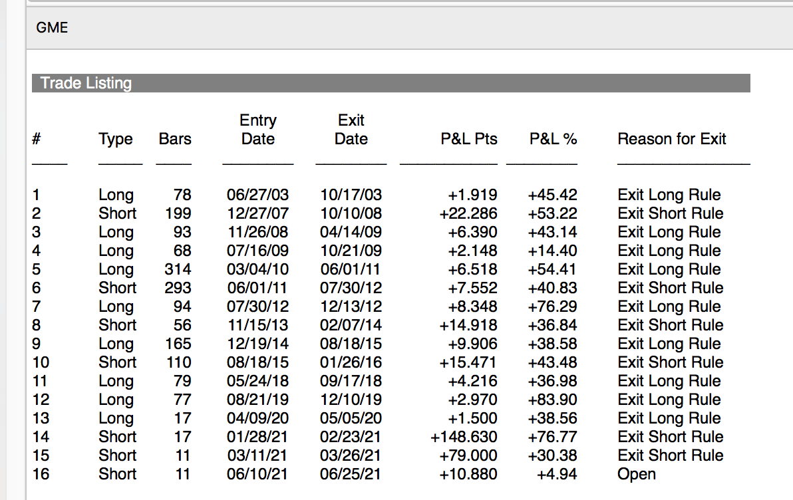Click the +83.90 P&L percent value
793x500 pixels.
pyautogui.click(x=552, y=400)
